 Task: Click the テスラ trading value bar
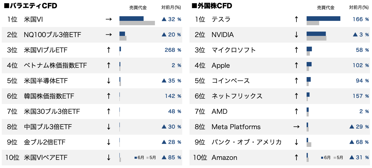click(323, 19)
